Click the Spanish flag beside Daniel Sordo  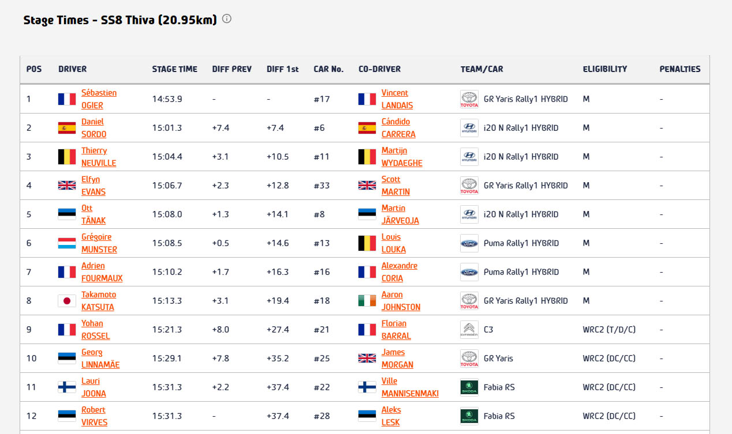[67, 128]
